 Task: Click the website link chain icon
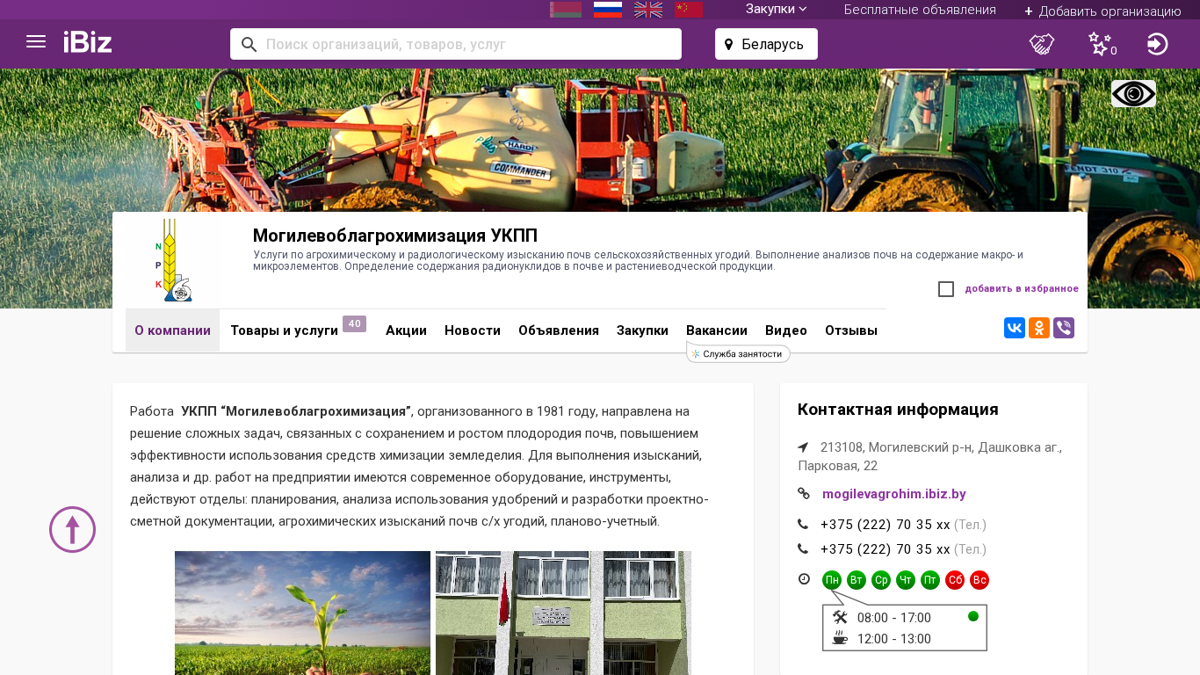(x=804, y=494)
